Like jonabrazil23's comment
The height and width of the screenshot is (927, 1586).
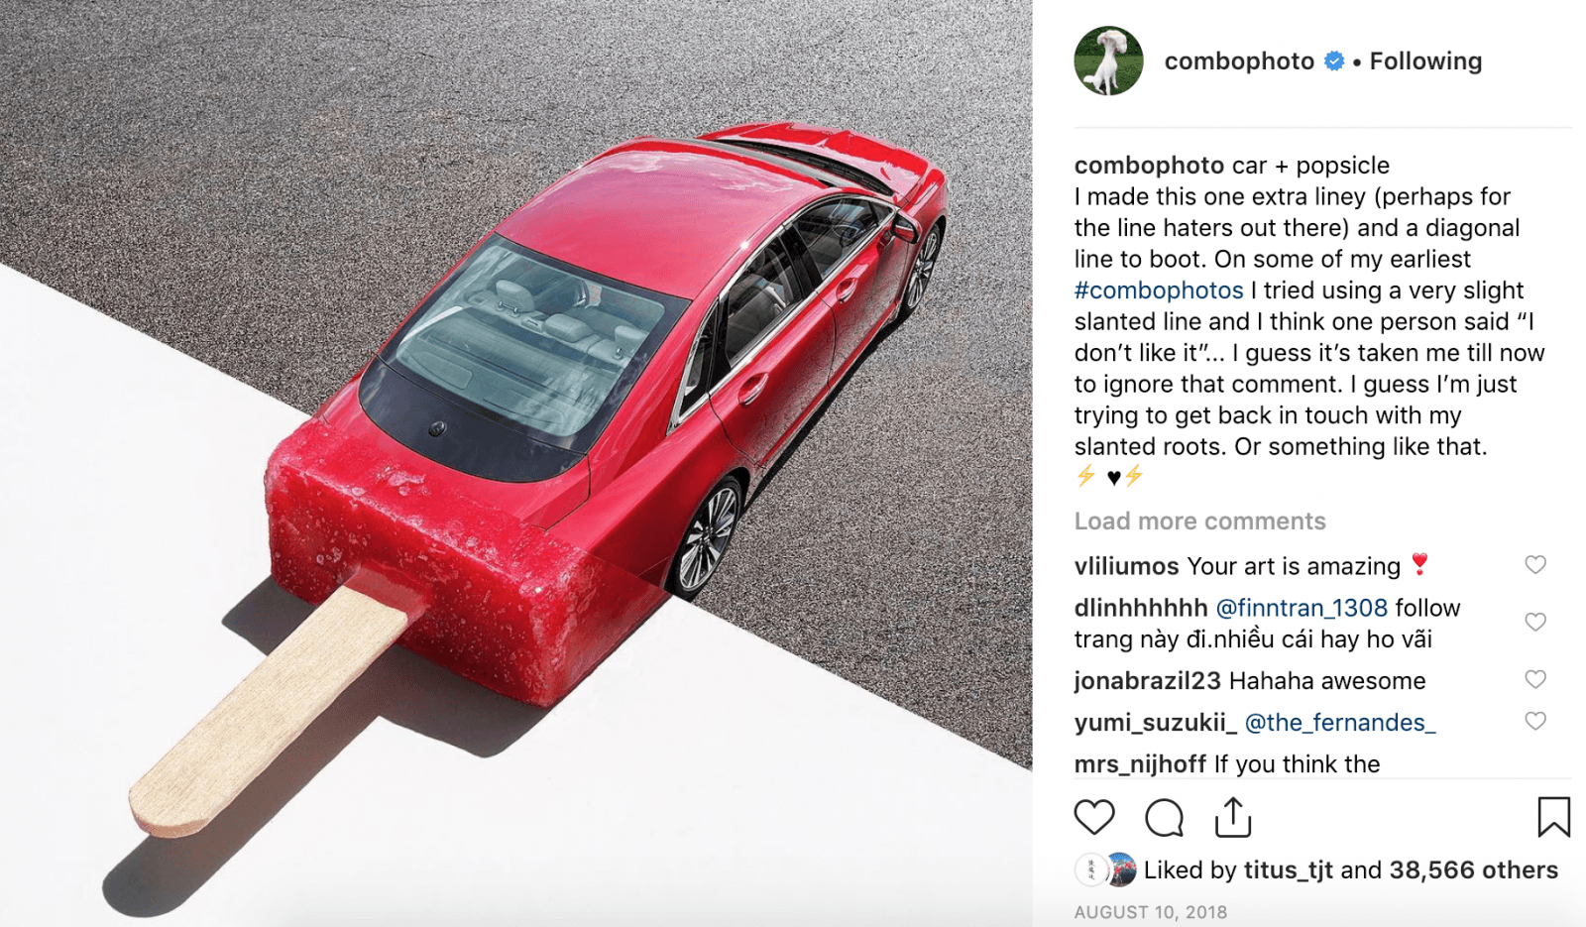pyautogui.click(x=1535, y=679)
